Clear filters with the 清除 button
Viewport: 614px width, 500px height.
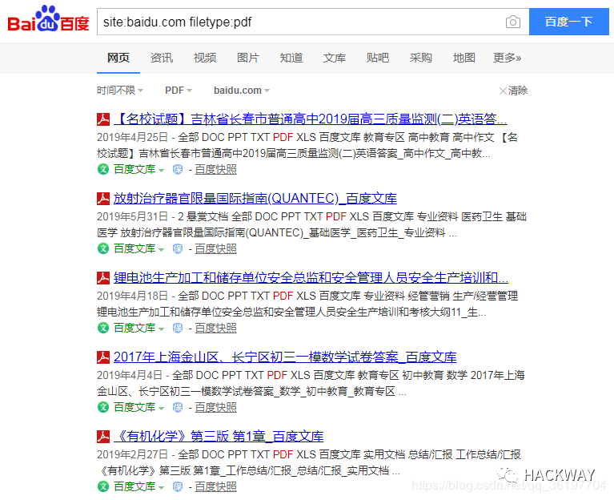tap(513, 91)
